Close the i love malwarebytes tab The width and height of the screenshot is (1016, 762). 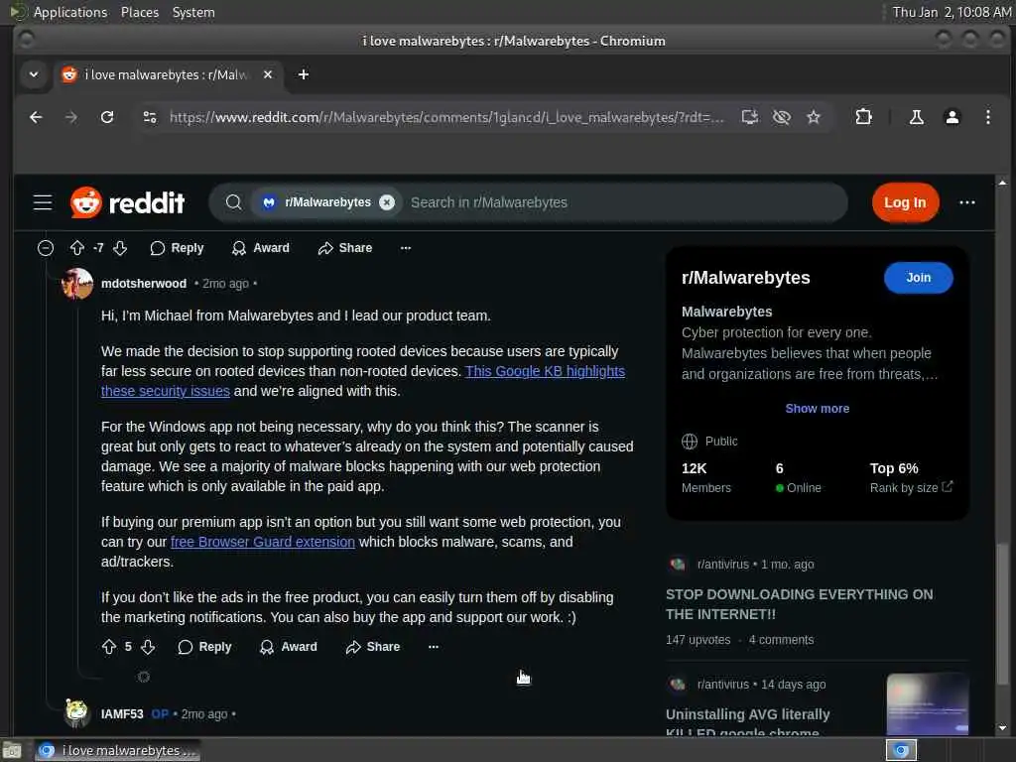point(268,75)
